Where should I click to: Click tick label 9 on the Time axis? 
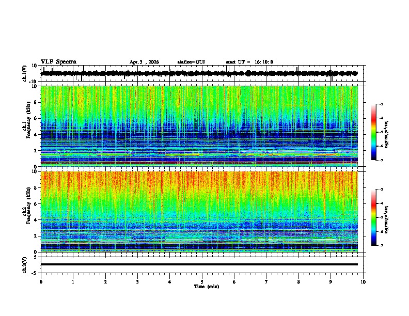coord(331,282)
